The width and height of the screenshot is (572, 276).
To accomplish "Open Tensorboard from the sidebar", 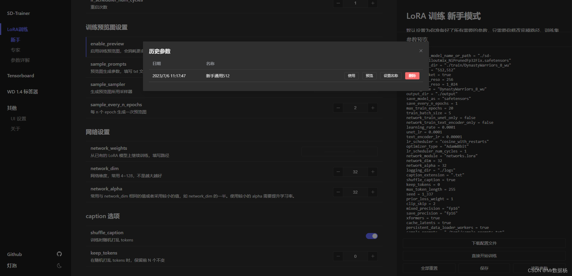I will (x=21, y=75).
